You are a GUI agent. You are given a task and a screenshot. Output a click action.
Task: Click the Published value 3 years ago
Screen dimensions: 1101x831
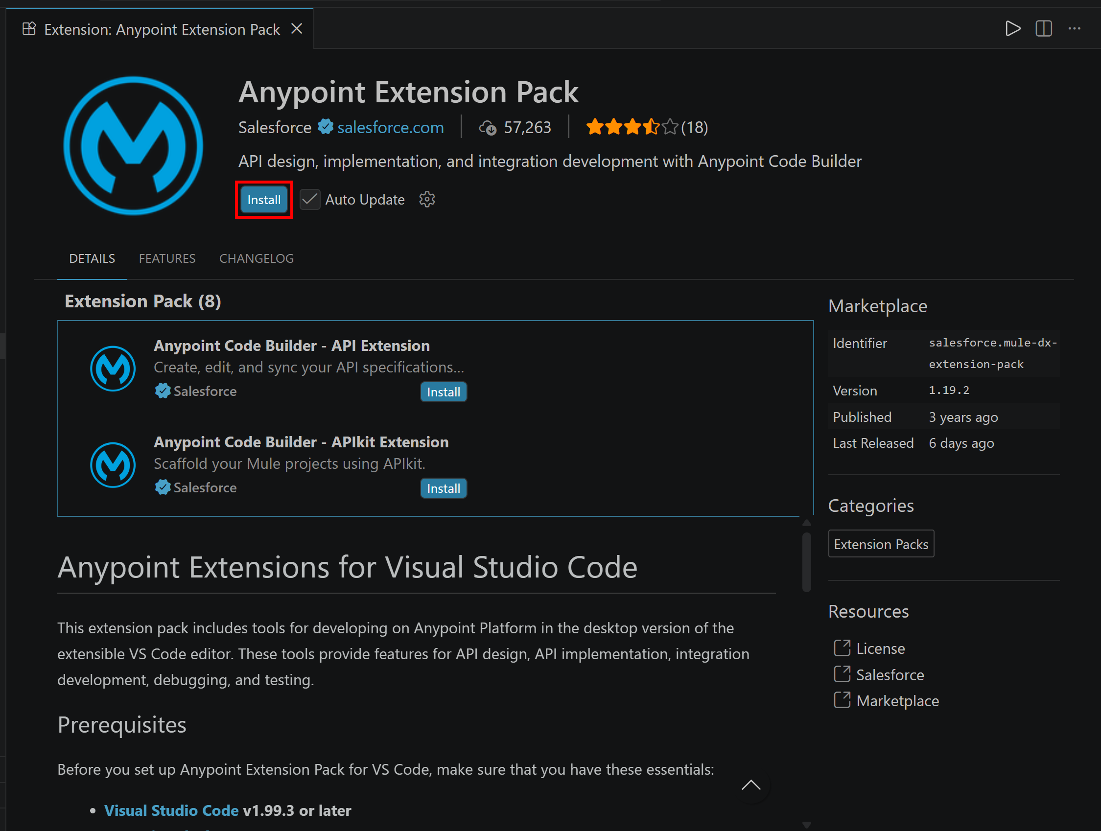tap(963, 417)
